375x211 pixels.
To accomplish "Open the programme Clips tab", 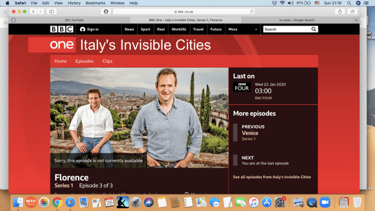I will (108, 61).
